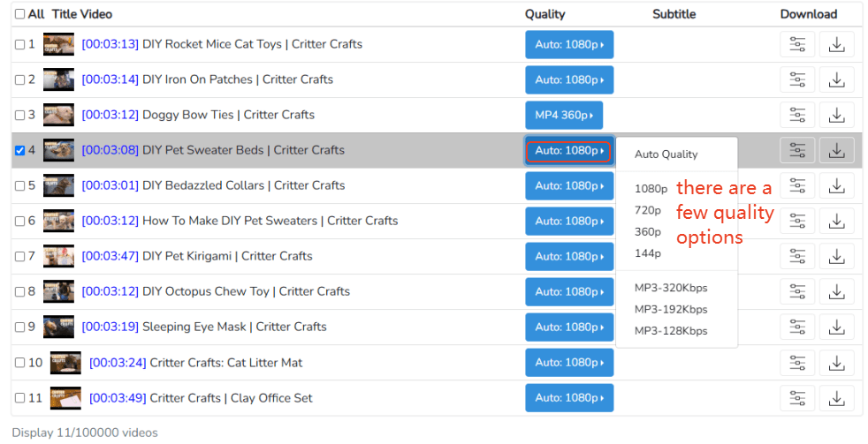
Task: Check the checkbox for video 7
Action: coord(20,256)
